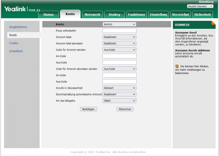The height and width of the screenshot is (156, 219).
Task: Click the 'Anrufe in Abwesenheit' label
Action: (x=69, y=88)
